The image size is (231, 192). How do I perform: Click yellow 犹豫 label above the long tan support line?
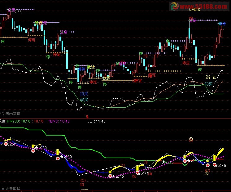point(107,78)
